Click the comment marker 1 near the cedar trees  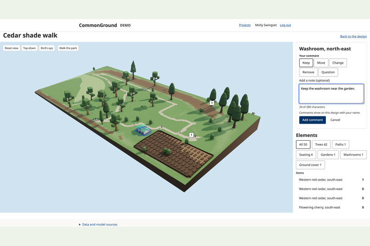212,103
